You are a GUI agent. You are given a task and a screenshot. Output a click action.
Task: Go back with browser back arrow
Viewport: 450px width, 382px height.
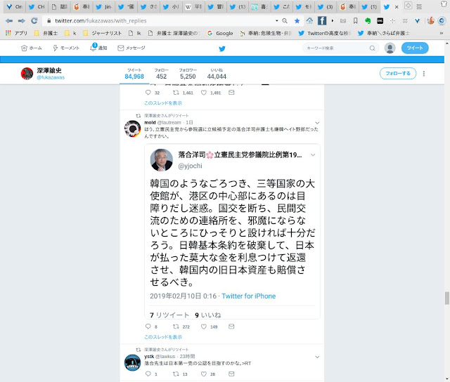9,20
